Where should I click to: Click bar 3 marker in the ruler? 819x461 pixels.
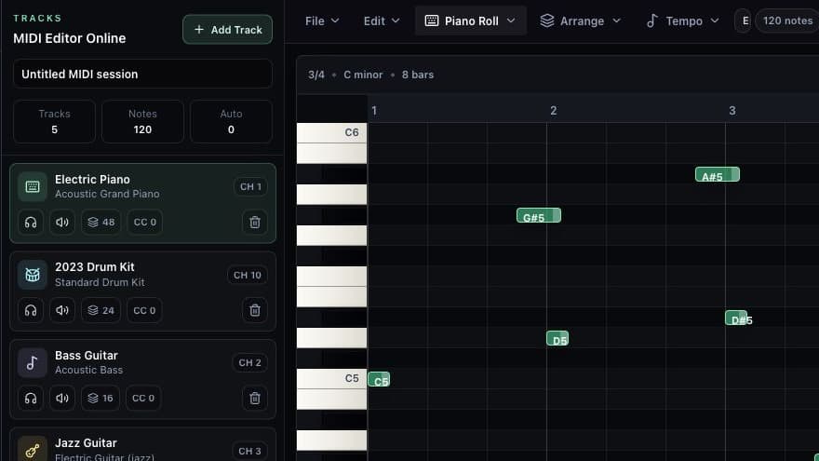732,111
